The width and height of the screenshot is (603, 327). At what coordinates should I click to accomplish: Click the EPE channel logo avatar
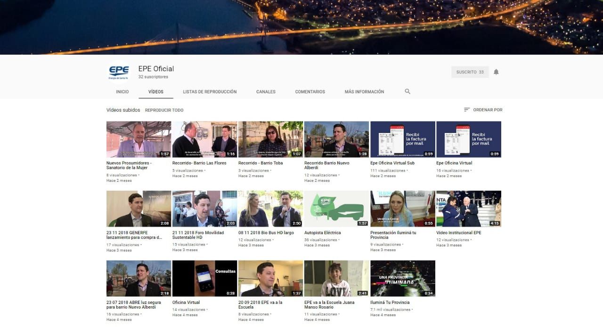119,72
